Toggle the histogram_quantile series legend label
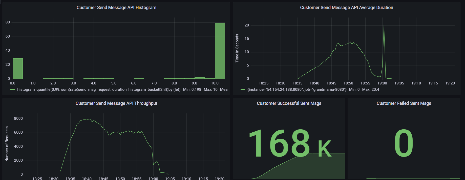 (99, 90)
